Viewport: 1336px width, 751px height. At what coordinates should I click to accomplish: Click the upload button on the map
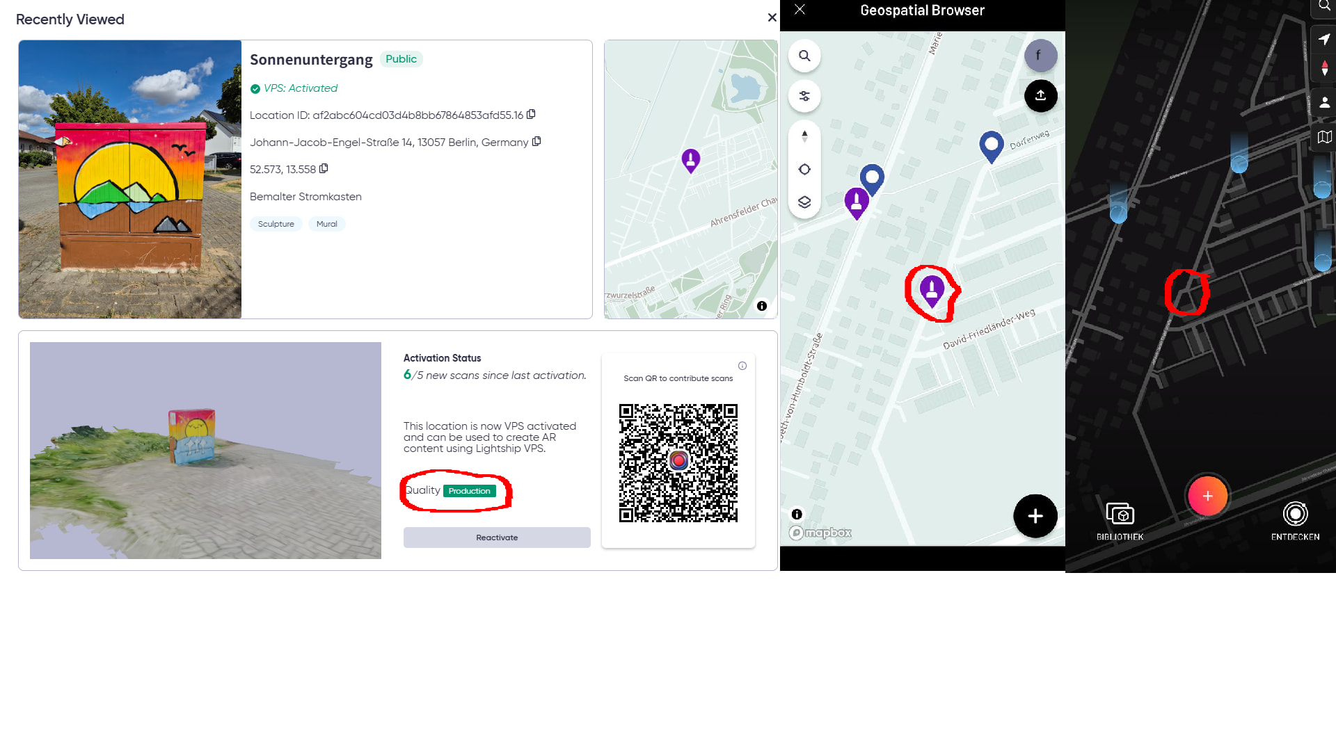coord(1040,96)
